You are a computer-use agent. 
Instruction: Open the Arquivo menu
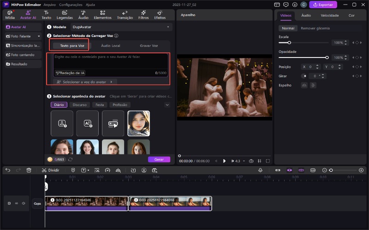[50, 5]
